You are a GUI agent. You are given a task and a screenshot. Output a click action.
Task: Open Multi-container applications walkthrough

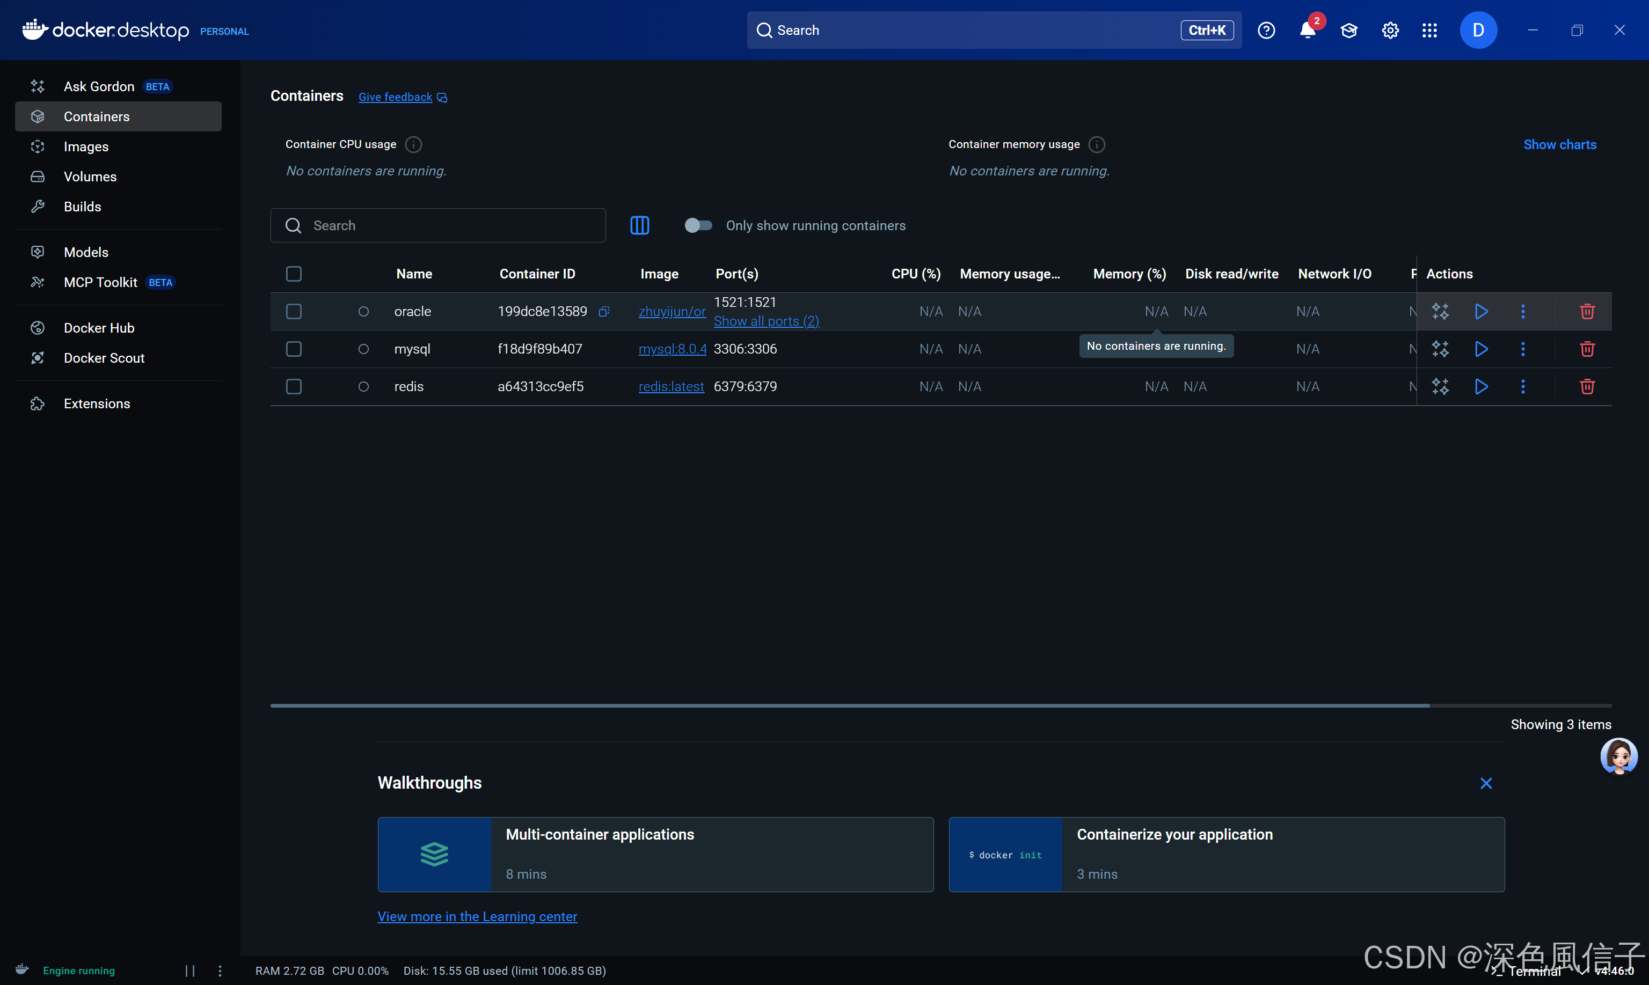point(655,854)
